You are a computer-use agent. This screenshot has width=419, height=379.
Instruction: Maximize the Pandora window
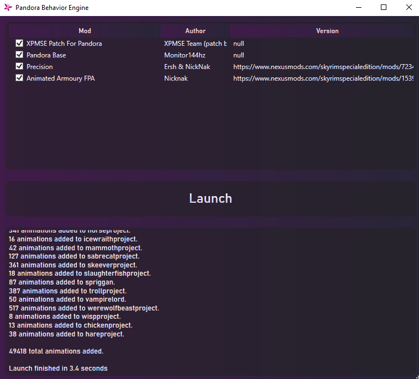(383, 8)
